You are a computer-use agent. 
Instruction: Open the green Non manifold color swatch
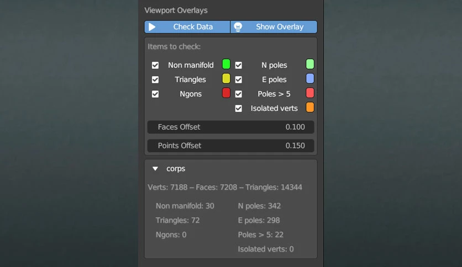point(226,64)
